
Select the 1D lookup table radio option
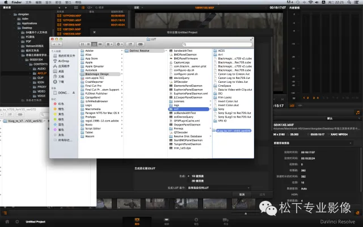tap(189, 176)
